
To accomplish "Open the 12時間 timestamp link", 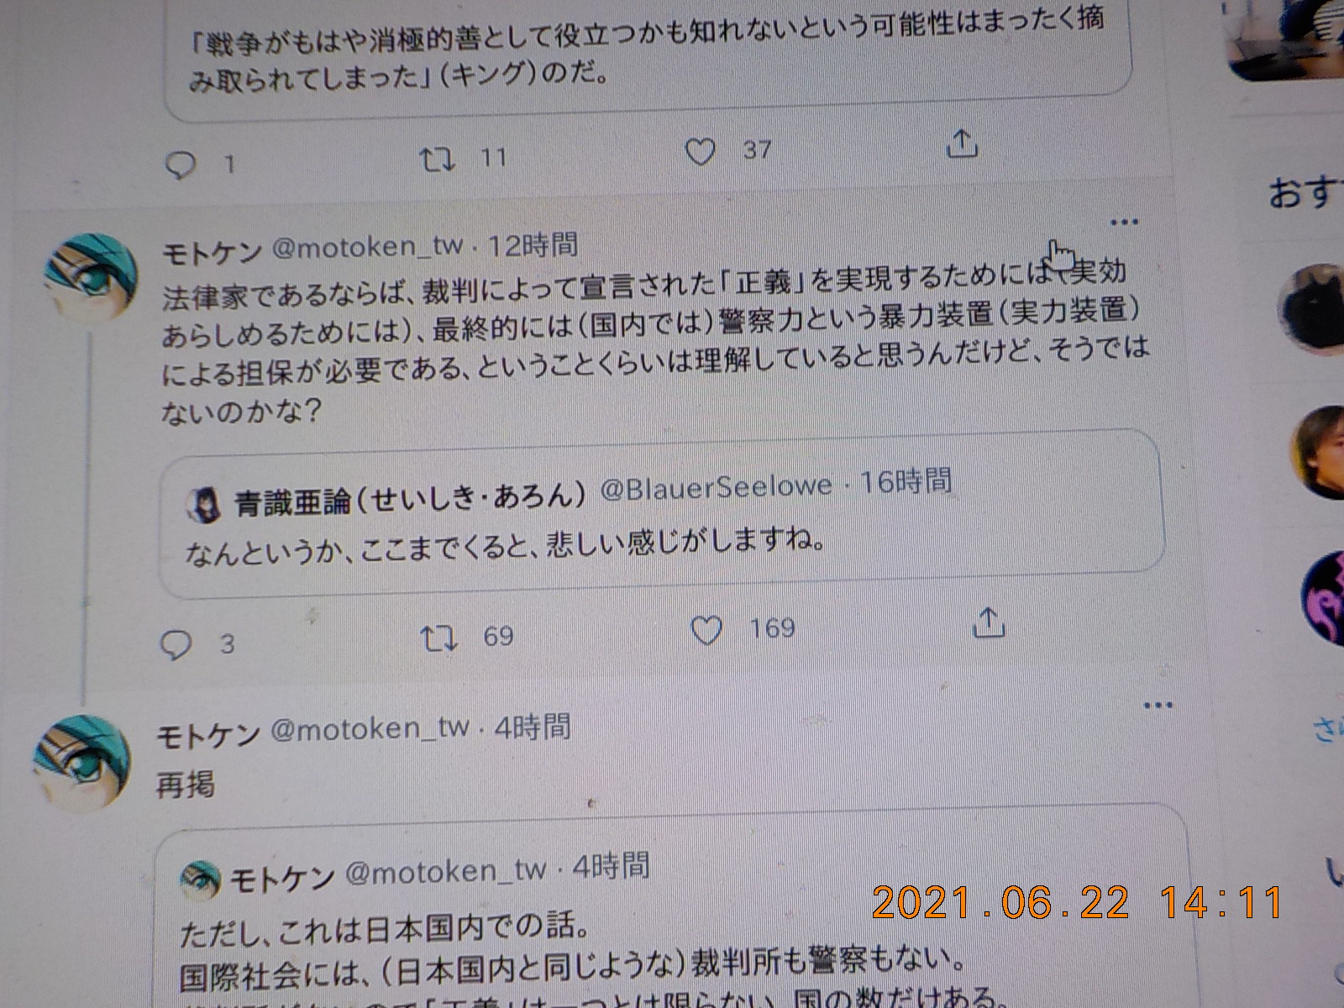I will (x=533, y=245).
